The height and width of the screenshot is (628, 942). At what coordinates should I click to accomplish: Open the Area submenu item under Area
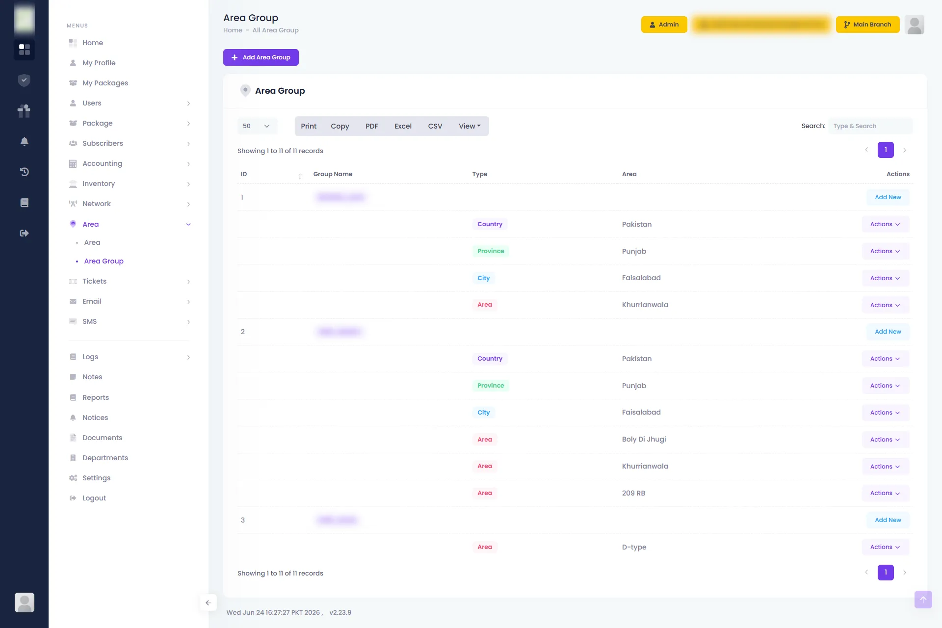point(92,242)
